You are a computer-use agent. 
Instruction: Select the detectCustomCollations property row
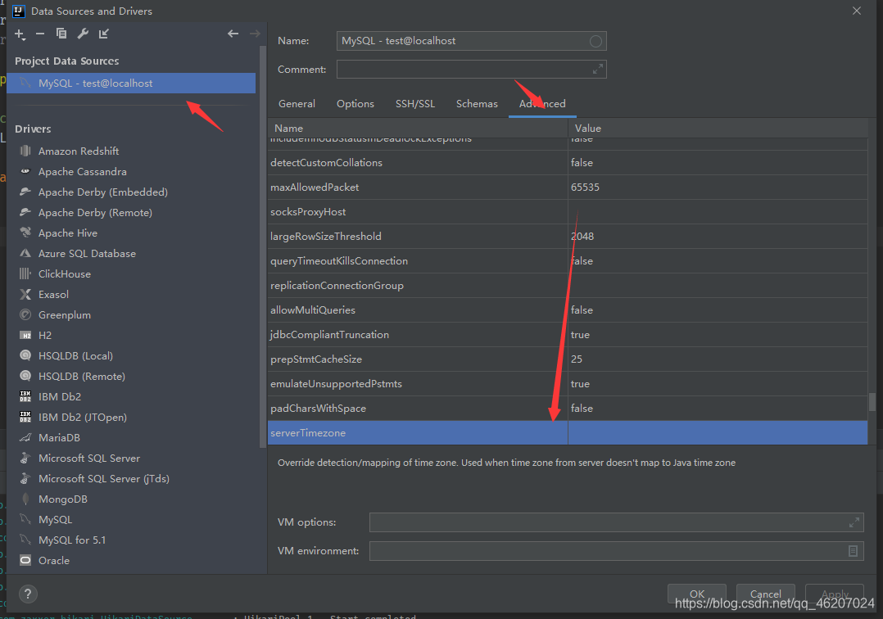[568, 163]
